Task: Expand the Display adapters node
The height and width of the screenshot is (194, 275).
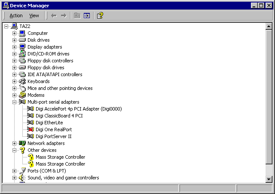Action: (x=14, y=47)
